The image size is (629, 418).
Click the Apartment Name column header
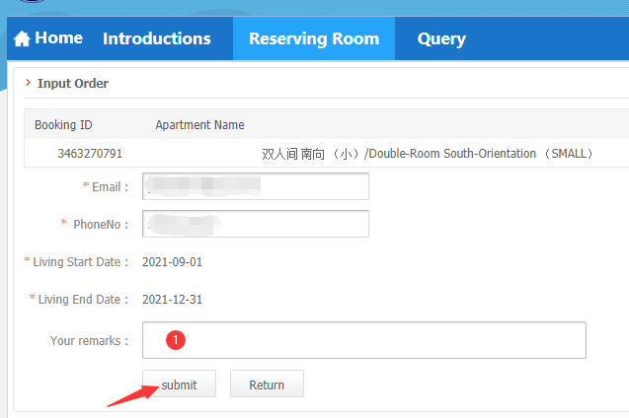click(199, 125)
